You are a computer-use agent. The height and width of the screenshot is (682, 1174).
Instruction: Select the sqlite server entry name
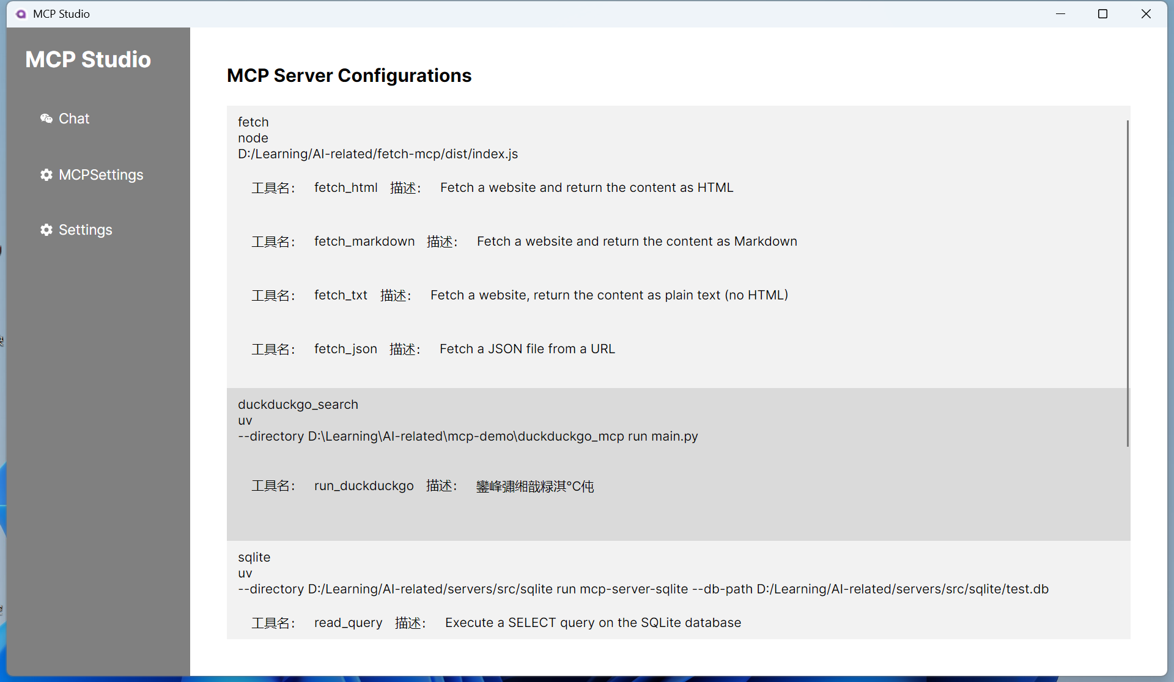coord(254,557)
